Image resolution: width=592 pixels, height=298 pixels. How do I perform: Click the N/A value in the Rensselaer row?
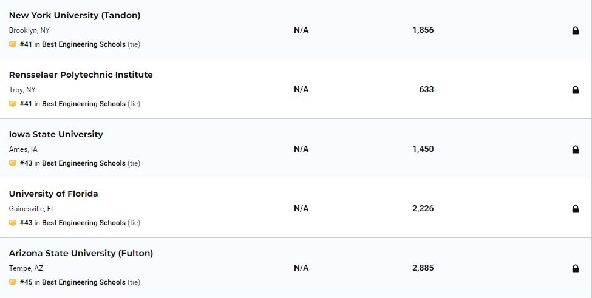click(x=301, y=89)
